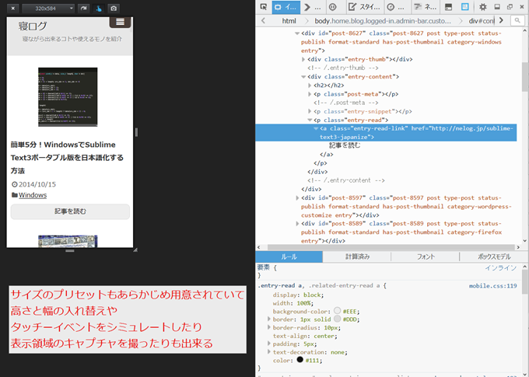
Task: Switch to the 計算済み tab
Action: coord(357,257)
